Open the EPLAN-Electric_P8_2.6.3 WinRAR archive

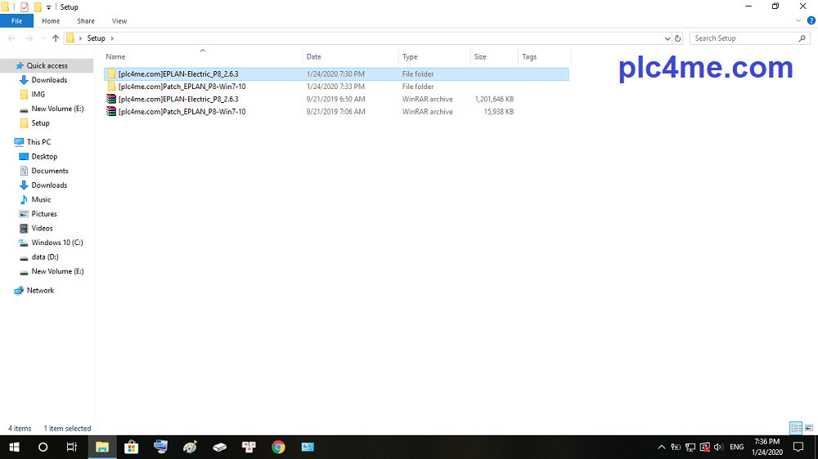click(x=178, y=99)
